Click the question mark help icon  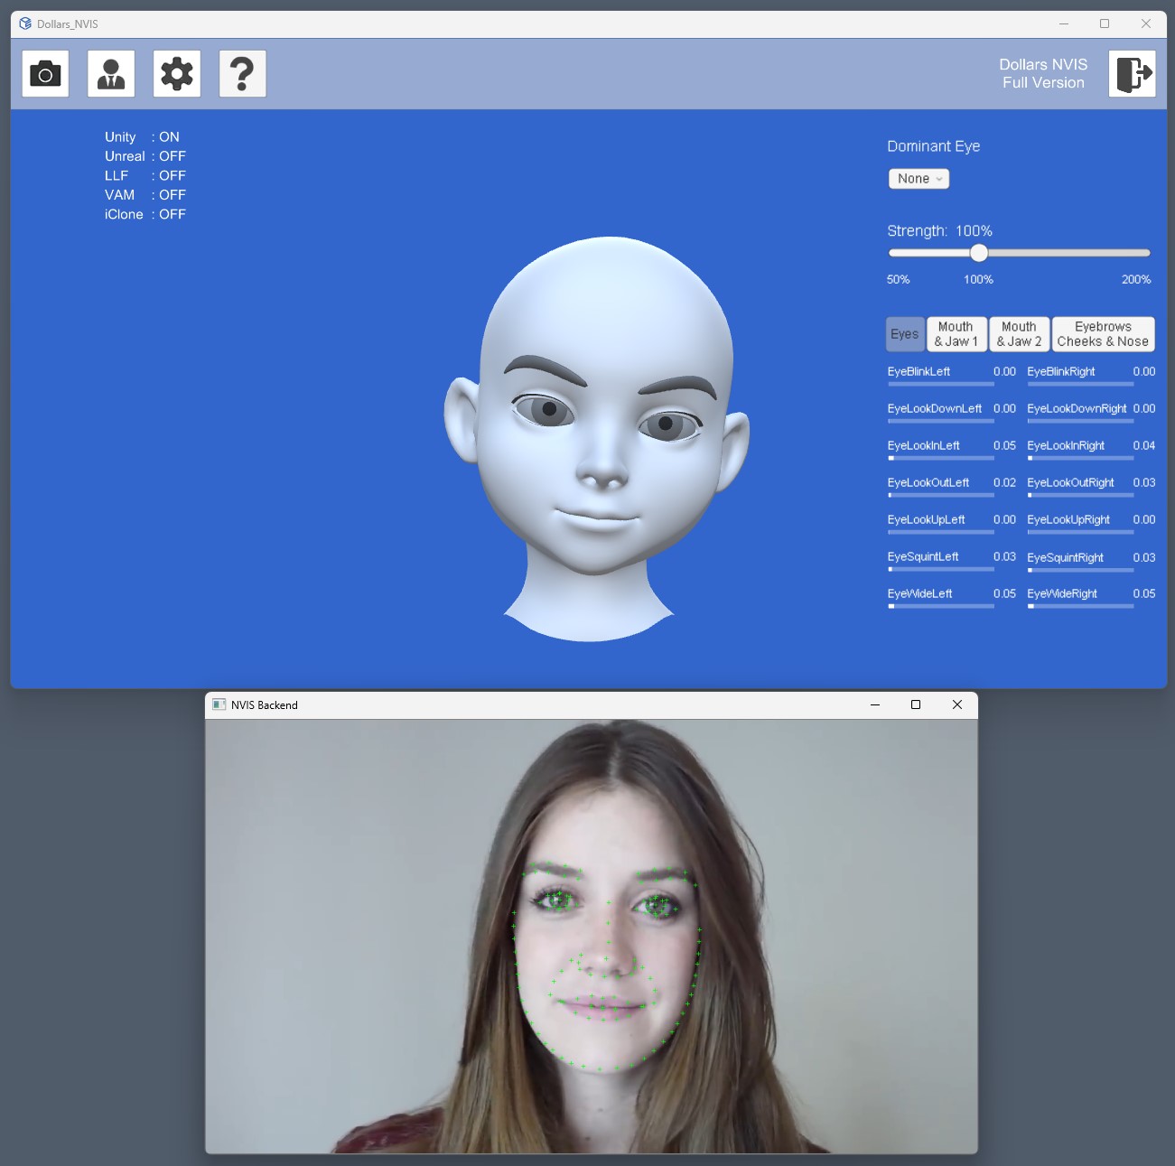pos(242,74)
